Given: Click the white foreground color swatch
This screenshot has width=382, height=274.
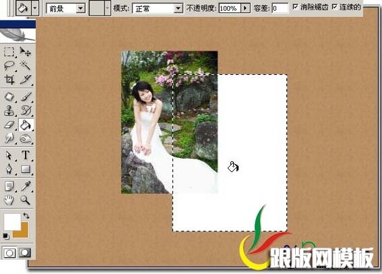Looking at the screenshot, I should 12,221.
